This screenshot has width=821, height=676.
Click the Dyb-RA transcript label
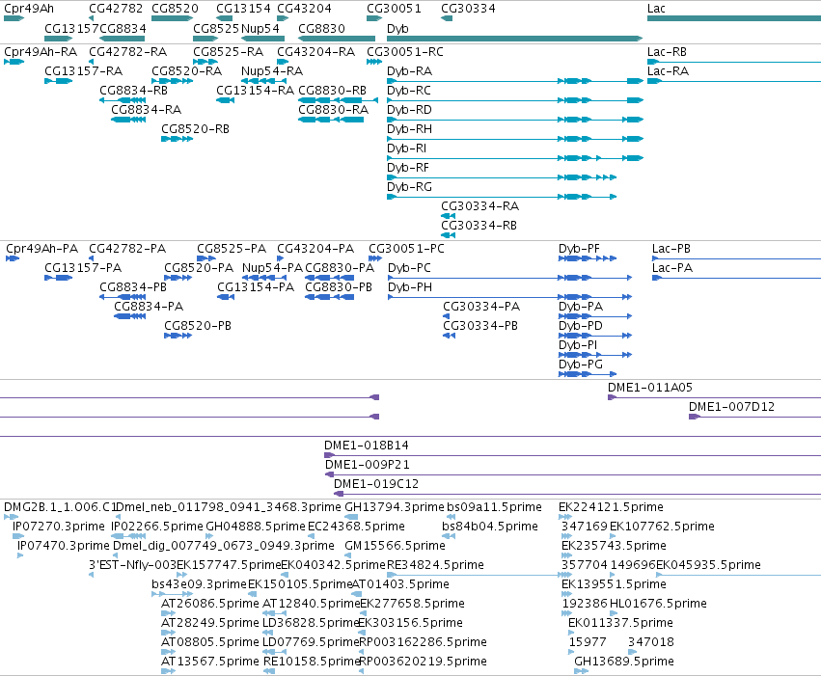409,71
